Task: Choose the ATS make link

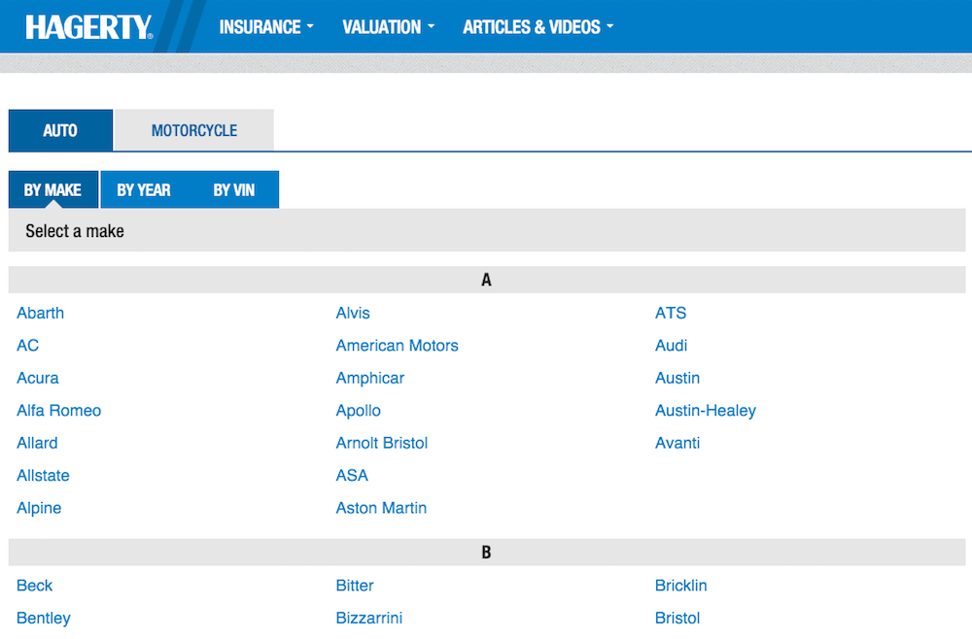Action: (x=671, y=313)
